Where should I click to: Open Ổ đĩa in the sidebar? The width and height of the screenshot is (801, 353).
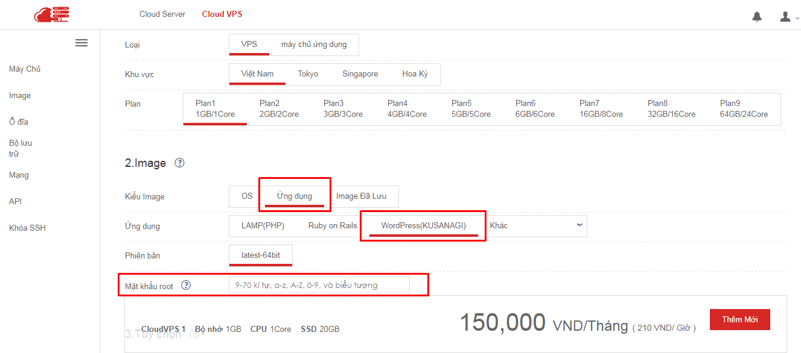(x=19, y=122)
